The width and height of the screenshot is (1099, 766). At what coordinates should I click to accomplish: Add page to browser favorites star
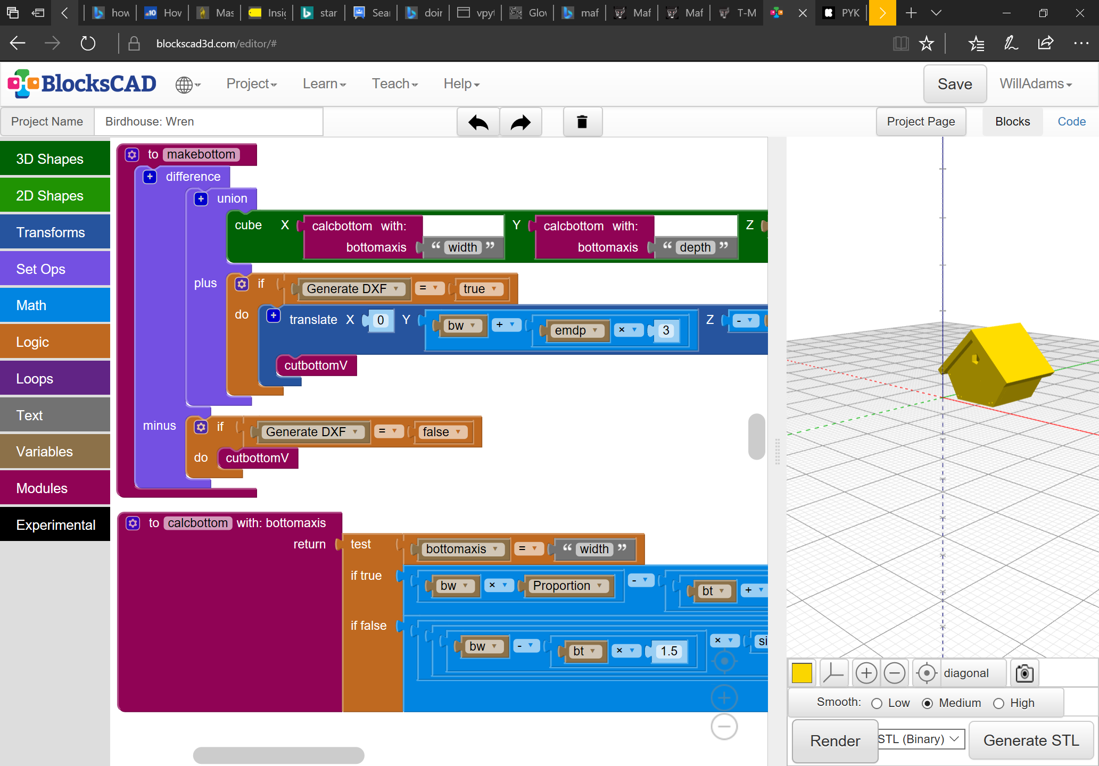click(x=927, y=44)
